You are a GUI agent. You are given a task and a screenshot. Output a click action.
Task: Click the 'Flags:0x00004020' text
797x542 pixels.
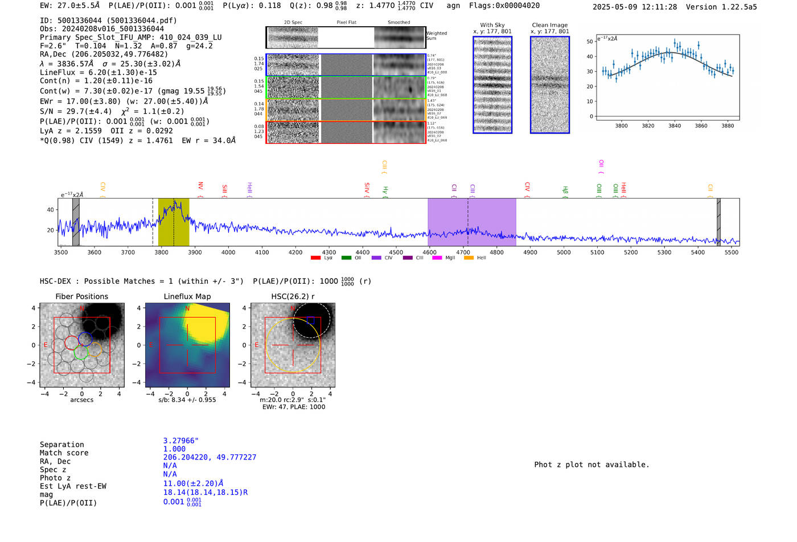tap(504, 6)
